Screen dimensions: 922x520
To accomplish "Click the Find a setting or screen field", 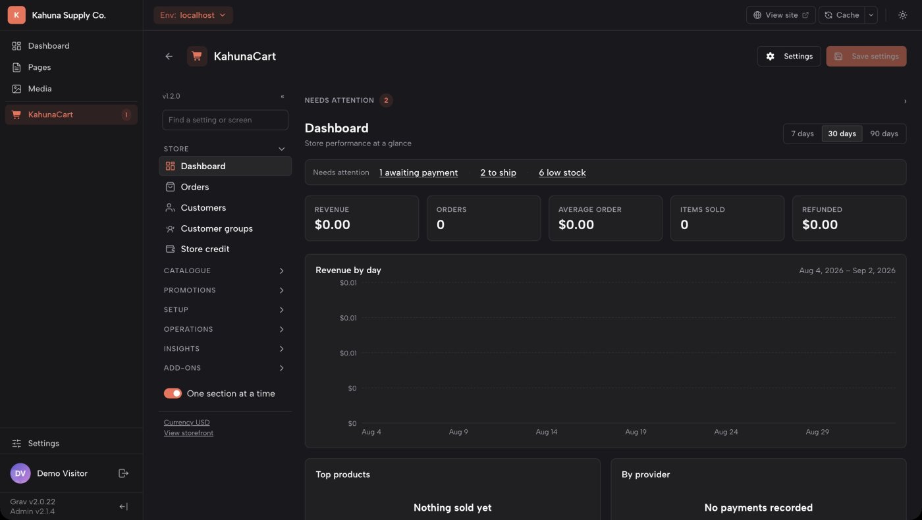I will pos(225,120).
